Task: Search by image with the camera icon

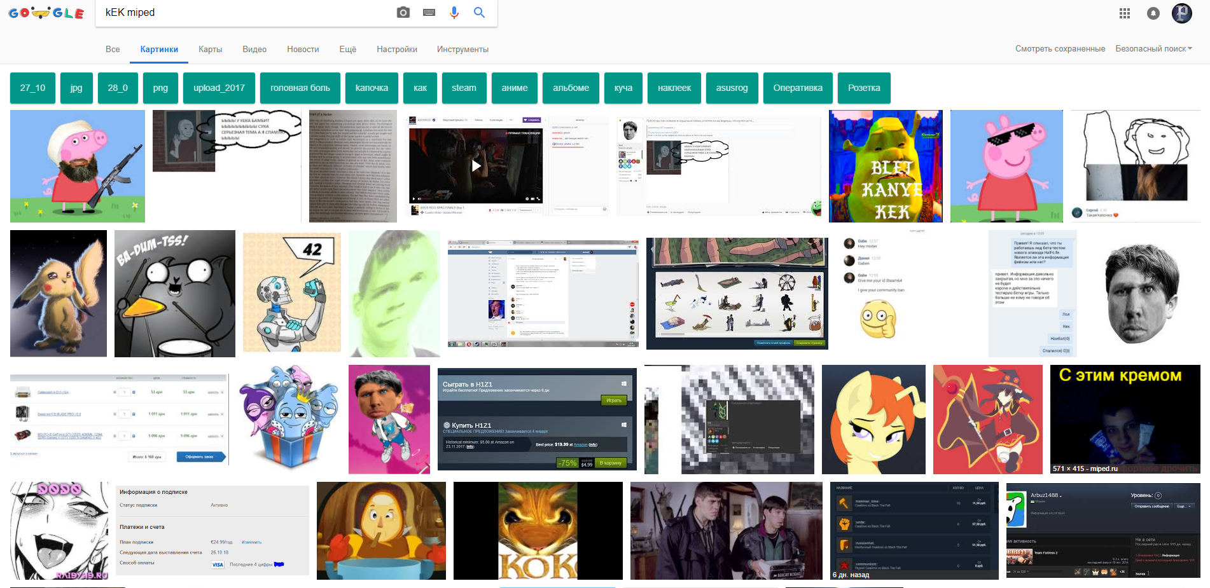Action: (x=403, y=13)
